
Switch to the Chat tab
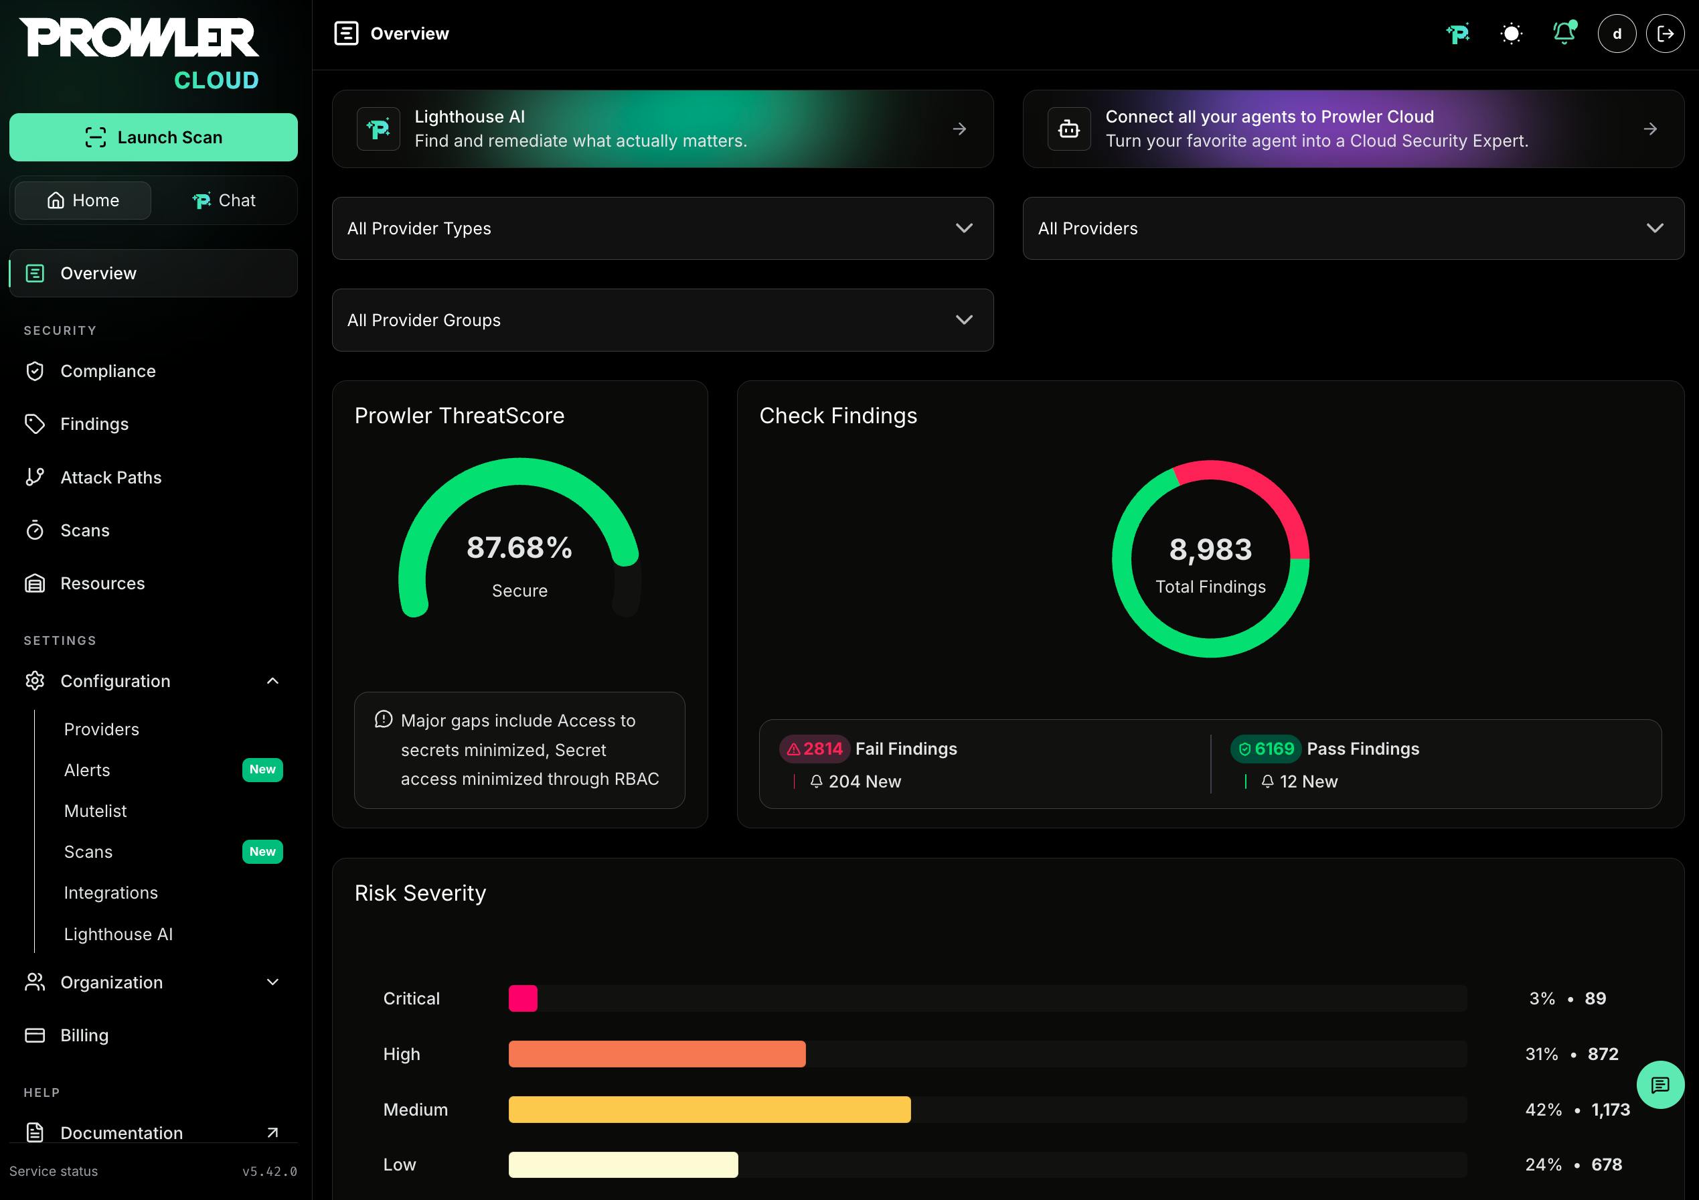[x=224, y=201]
